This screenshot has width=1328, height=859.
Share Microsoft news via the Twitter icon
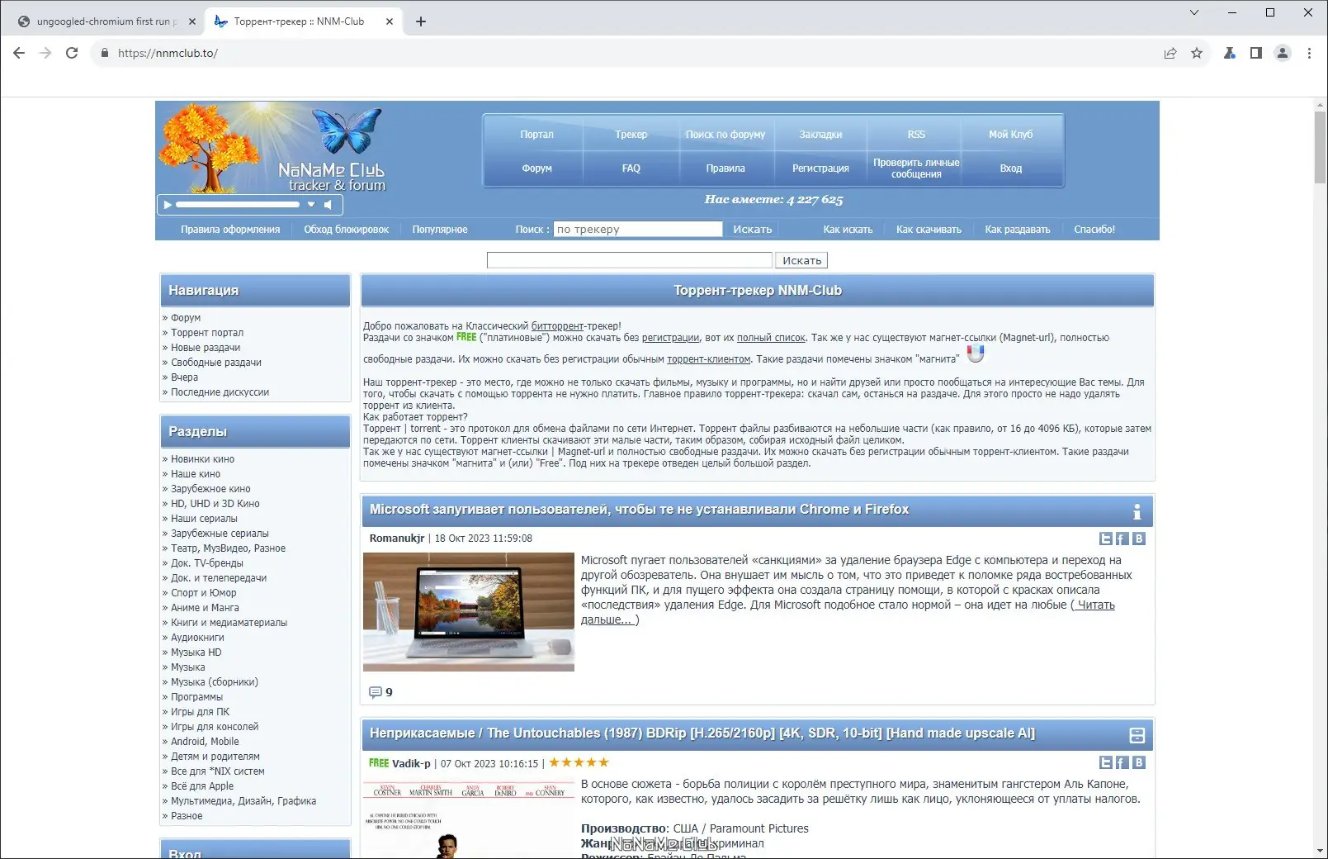[x=1106, y=539]
